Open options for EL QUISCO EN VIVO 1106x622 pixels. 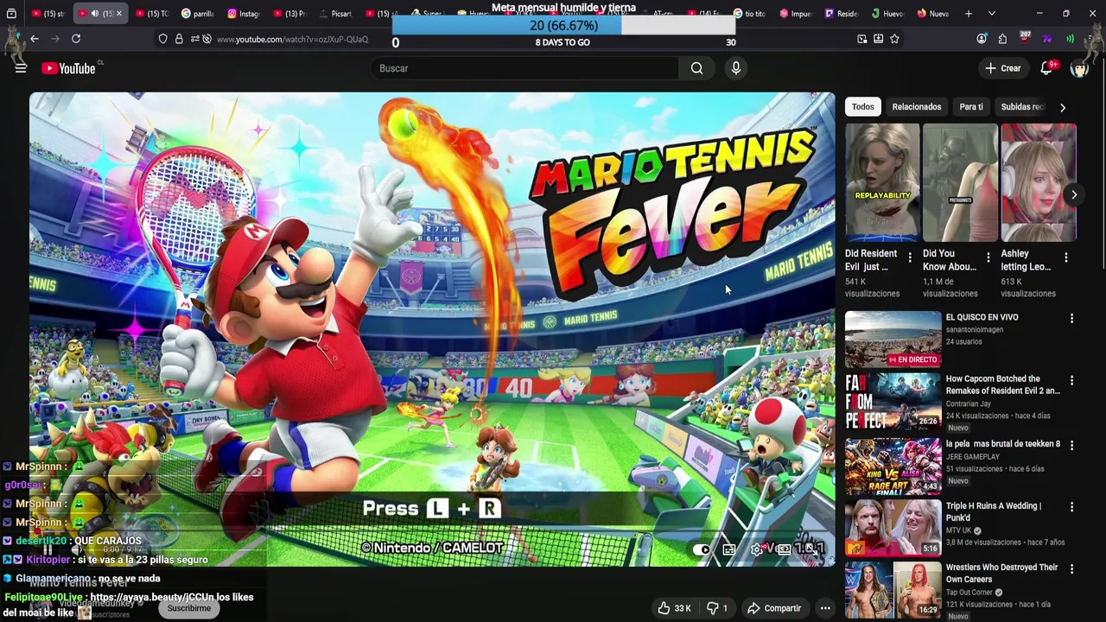point(1071,319)
